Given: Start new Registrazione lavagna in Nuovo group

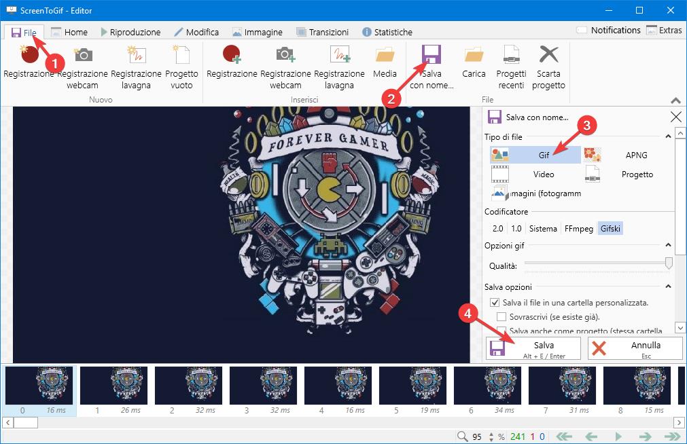Looking at the screenshot, I should 137,67.
